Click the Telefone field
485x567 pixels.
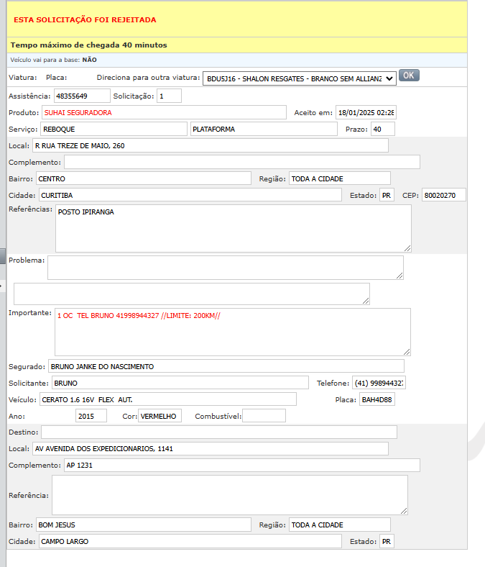tap(379, 383)
